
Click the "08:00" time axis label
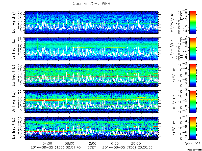coord(70,143)
